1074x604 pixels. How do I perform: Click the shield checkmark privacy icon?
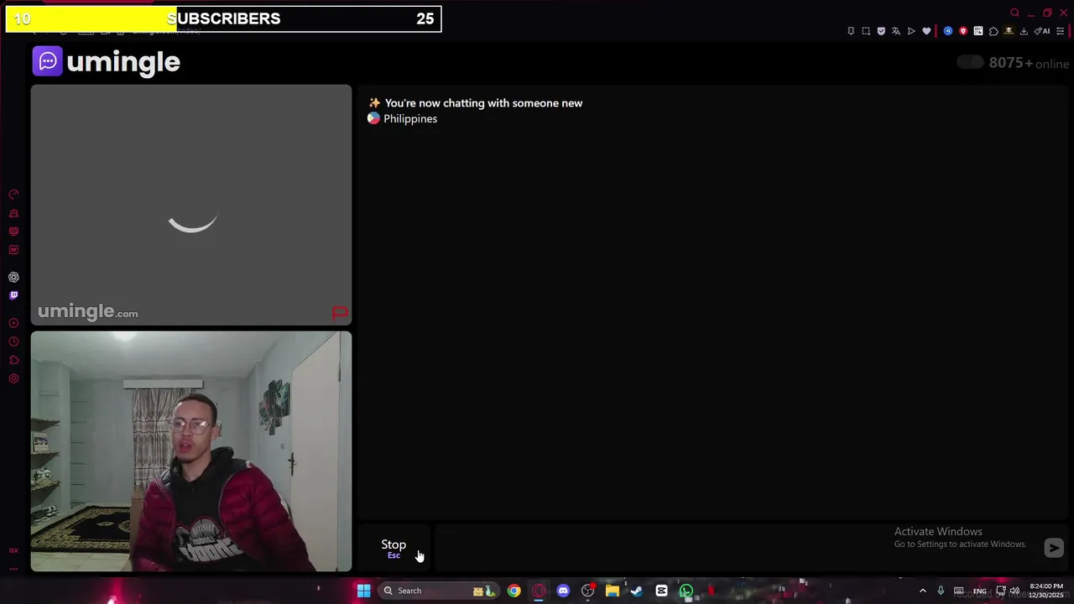(x=881, y=31)
